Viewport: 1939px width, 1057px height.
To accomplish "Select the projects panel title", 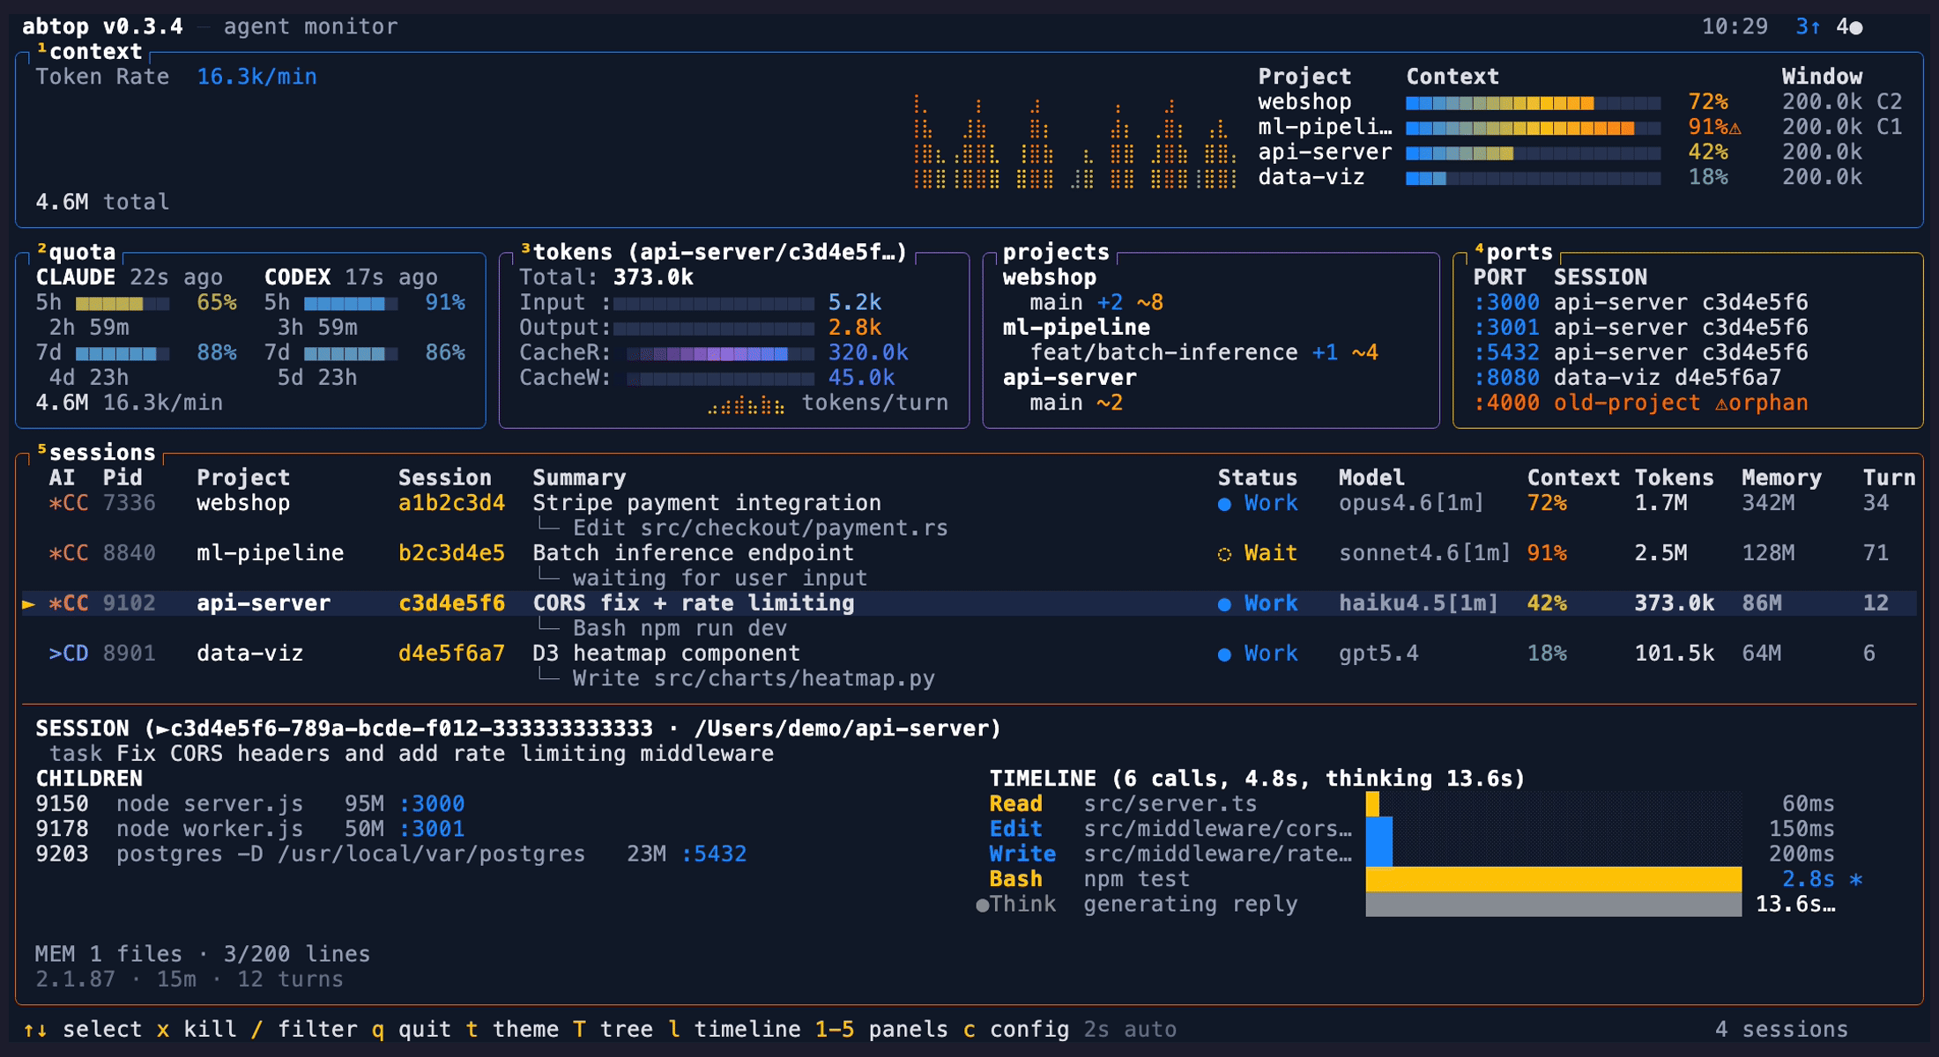I will click(x=1056, y=252).
